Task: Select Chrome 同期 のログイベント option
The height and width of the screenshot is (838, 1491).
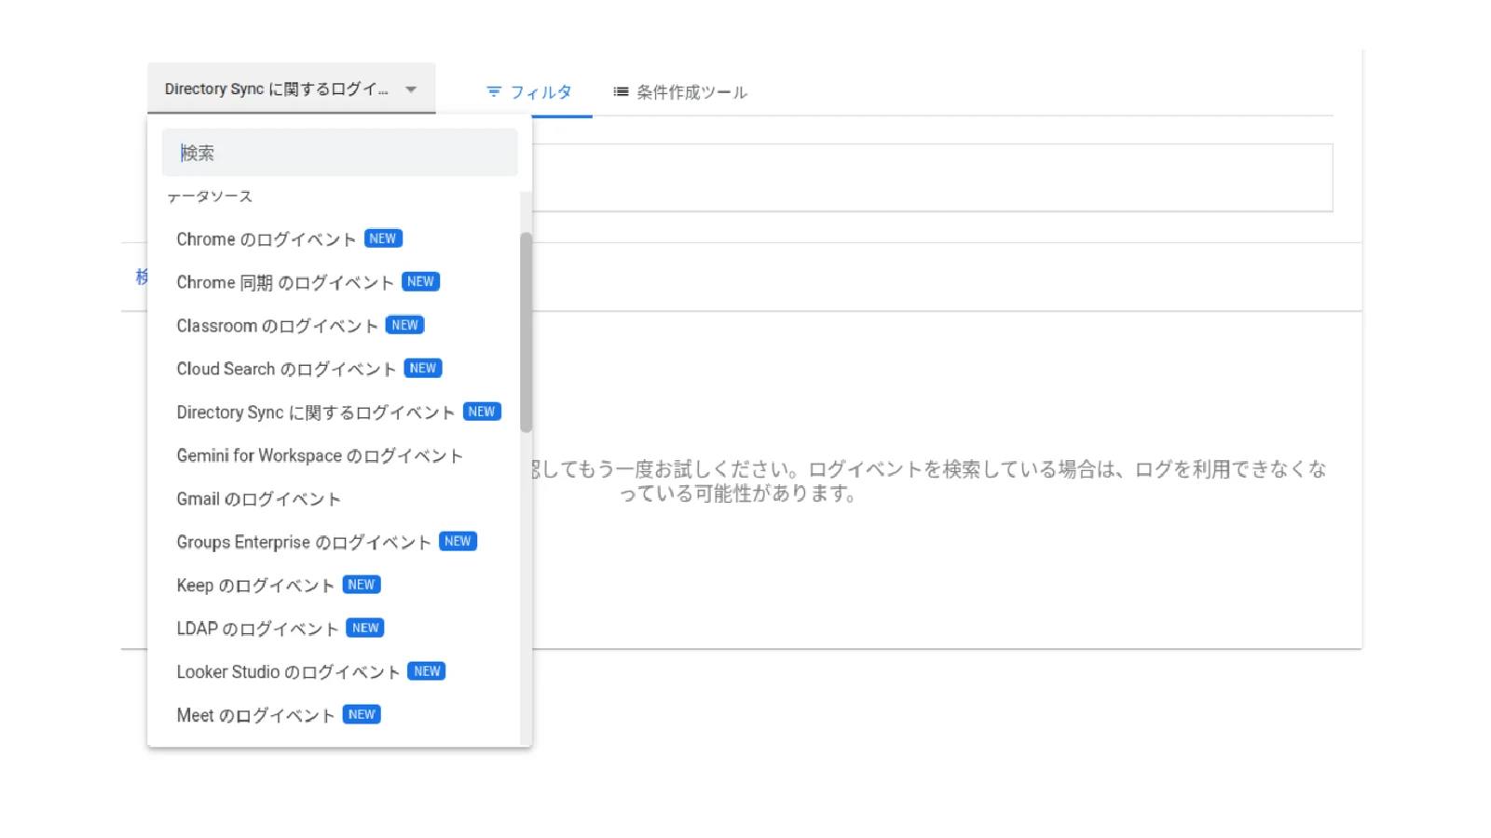Action: pyautogui.click(x=285, y=283)
